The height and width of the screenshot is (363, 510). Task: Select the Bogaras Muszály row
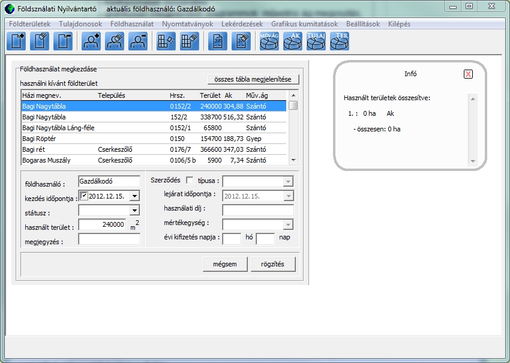tap(154, 160)
